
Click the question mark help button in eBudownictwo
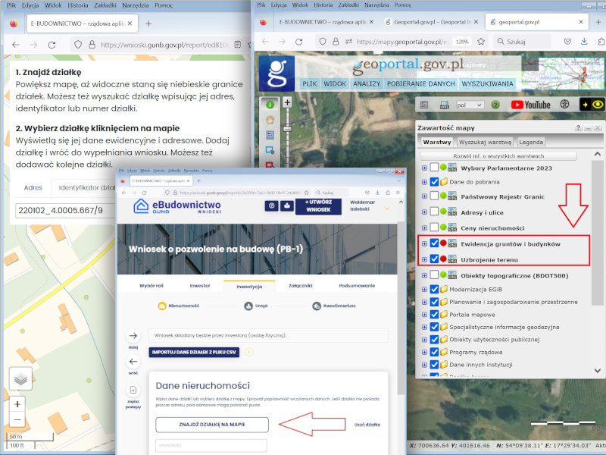pyautogui.click(x=271, y=206)
